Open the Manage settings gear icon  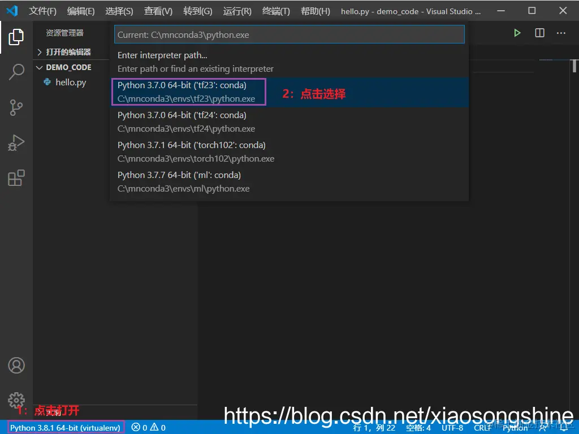[x=16, y=400]
